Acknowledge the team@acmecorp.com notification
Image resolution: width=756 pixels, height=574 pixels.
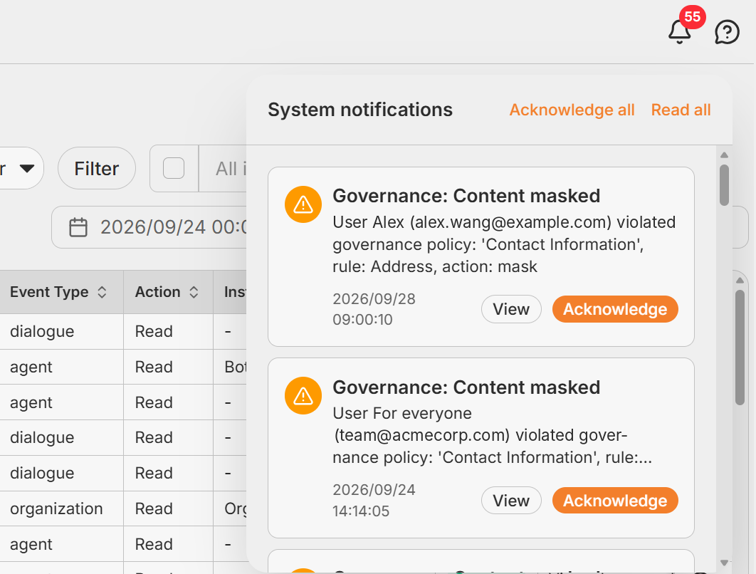[615, 501]
